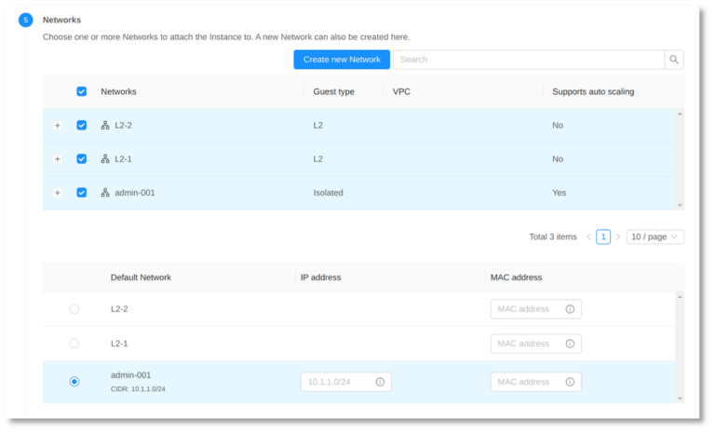Screen dimensions: 715x434
Task: Click info icon in admin-001 MAC address field
Action: (570, 382)
